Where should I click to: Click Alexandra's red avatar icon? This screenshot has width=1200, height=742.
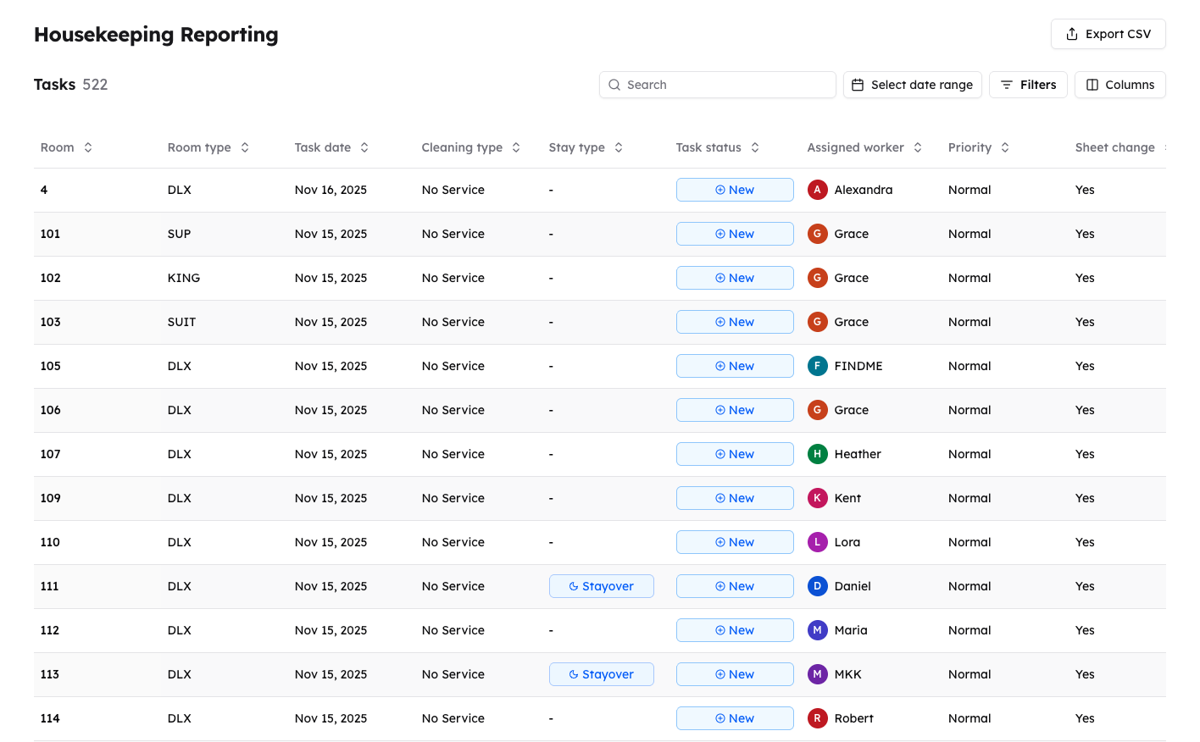click(x=817, y=190)
